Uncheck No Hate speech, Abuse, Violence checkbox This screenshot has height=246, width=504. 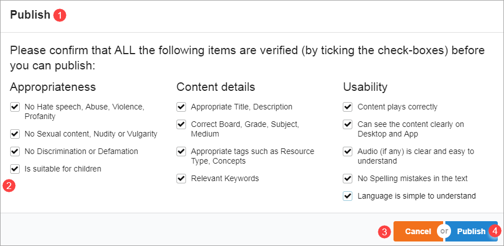point(15,107)
